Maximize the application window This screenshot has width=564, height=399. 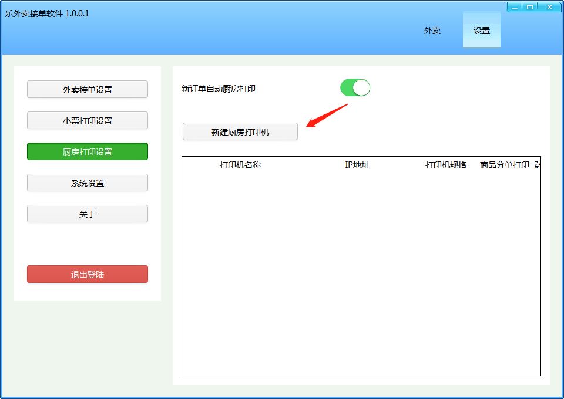point(530,7)
